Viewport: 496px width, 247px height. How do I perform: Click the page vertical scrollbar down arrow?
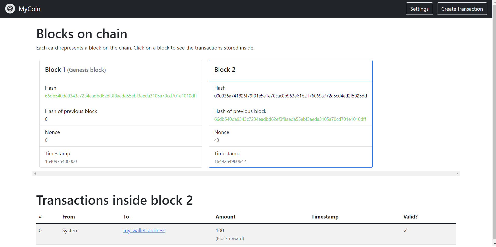click(494, 244)
